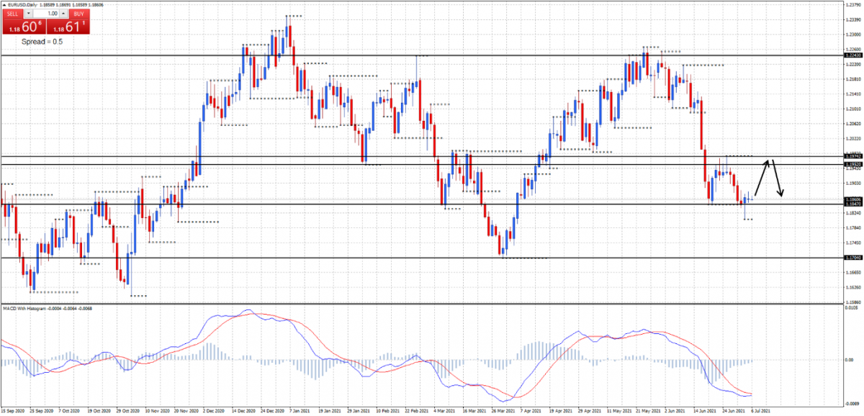Image resolution: width=864 pixels, height=416 pixels.
Task: Select the downward black arrow drawing
Action: (x=778, y=178)
